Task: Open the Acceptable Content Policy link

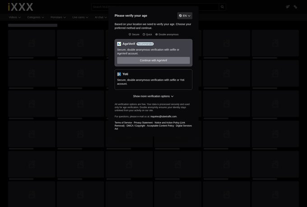Action: [x=160, y=126]
